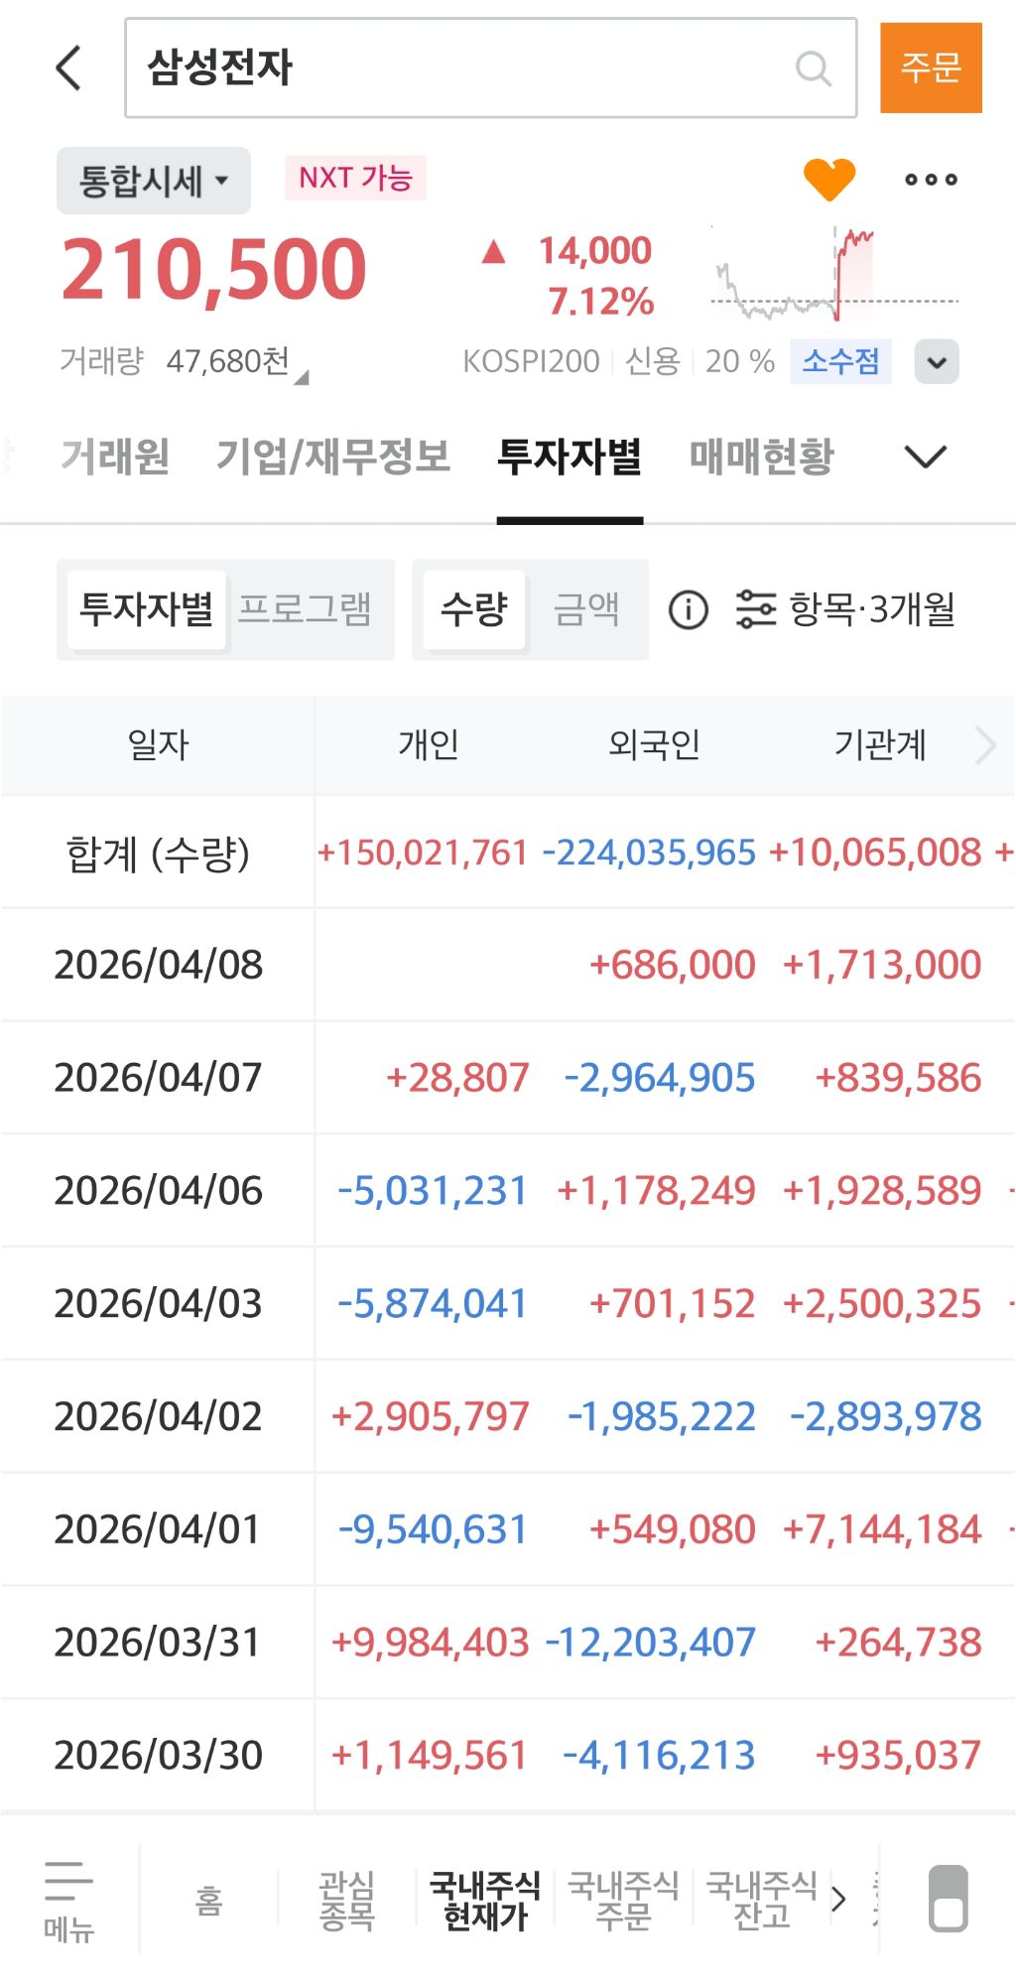Tap the NXT 가능 badge
The image size is (1016, 1982).
pos(355,178)
